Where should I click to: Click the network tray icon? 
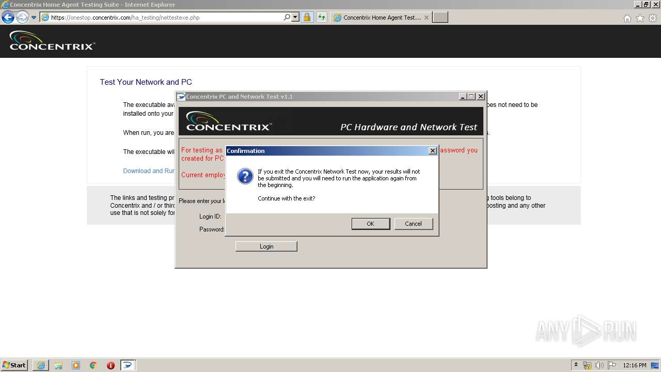[x=587, y=365]
